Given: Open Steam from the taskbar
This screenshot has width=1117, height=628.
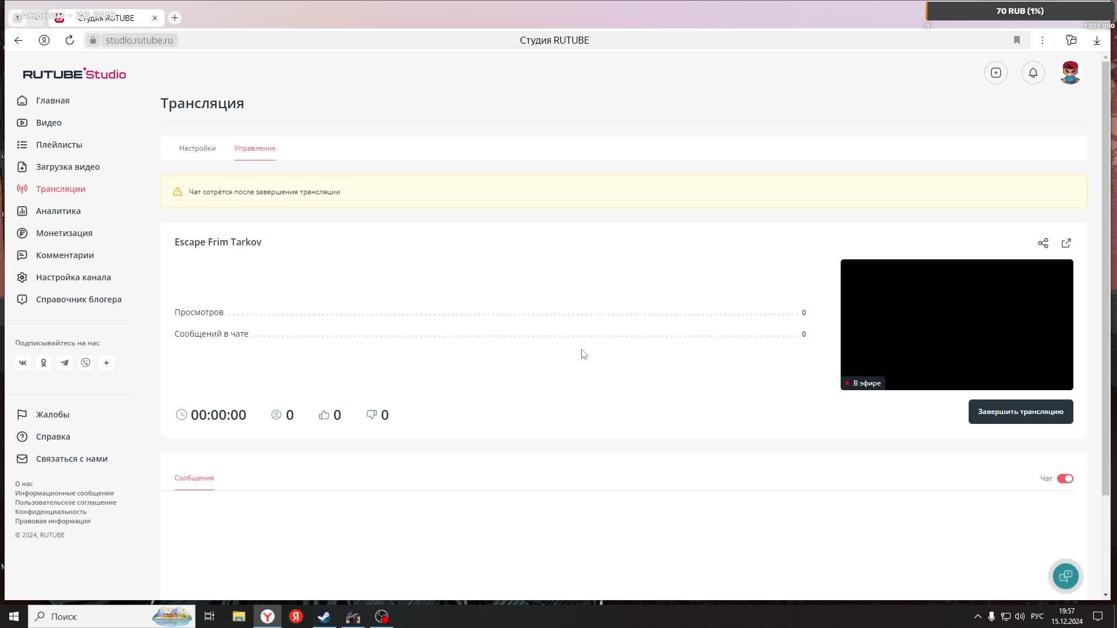Looking at the screenshot, I should [324, 616].
